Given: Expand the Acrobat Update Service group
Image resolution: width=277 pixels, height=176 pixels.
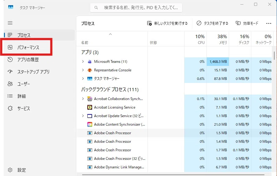Looking at the screenshot, I should 83,116.
